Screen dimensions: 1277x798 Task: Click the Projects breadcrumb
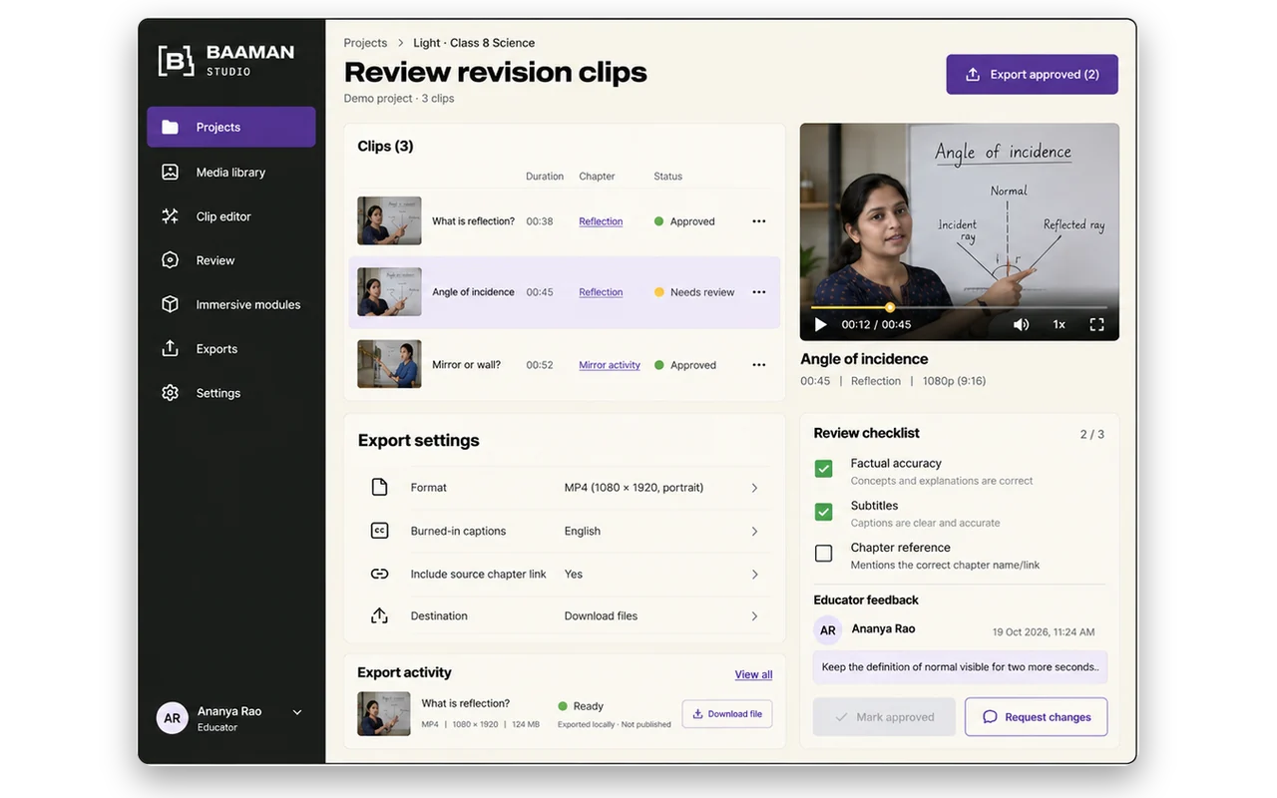point(365,43)
